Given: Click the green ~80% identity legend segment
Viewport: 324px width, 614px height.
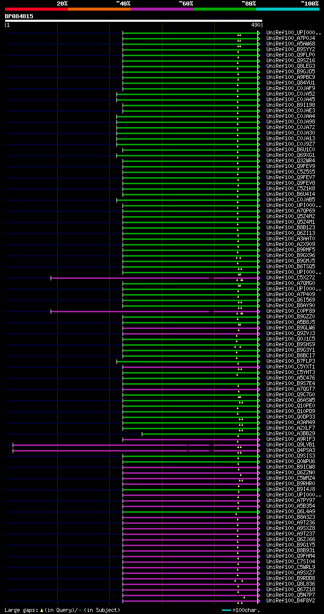Looking at the screenshot, I should pyautogui.click(x=224, y=9).
